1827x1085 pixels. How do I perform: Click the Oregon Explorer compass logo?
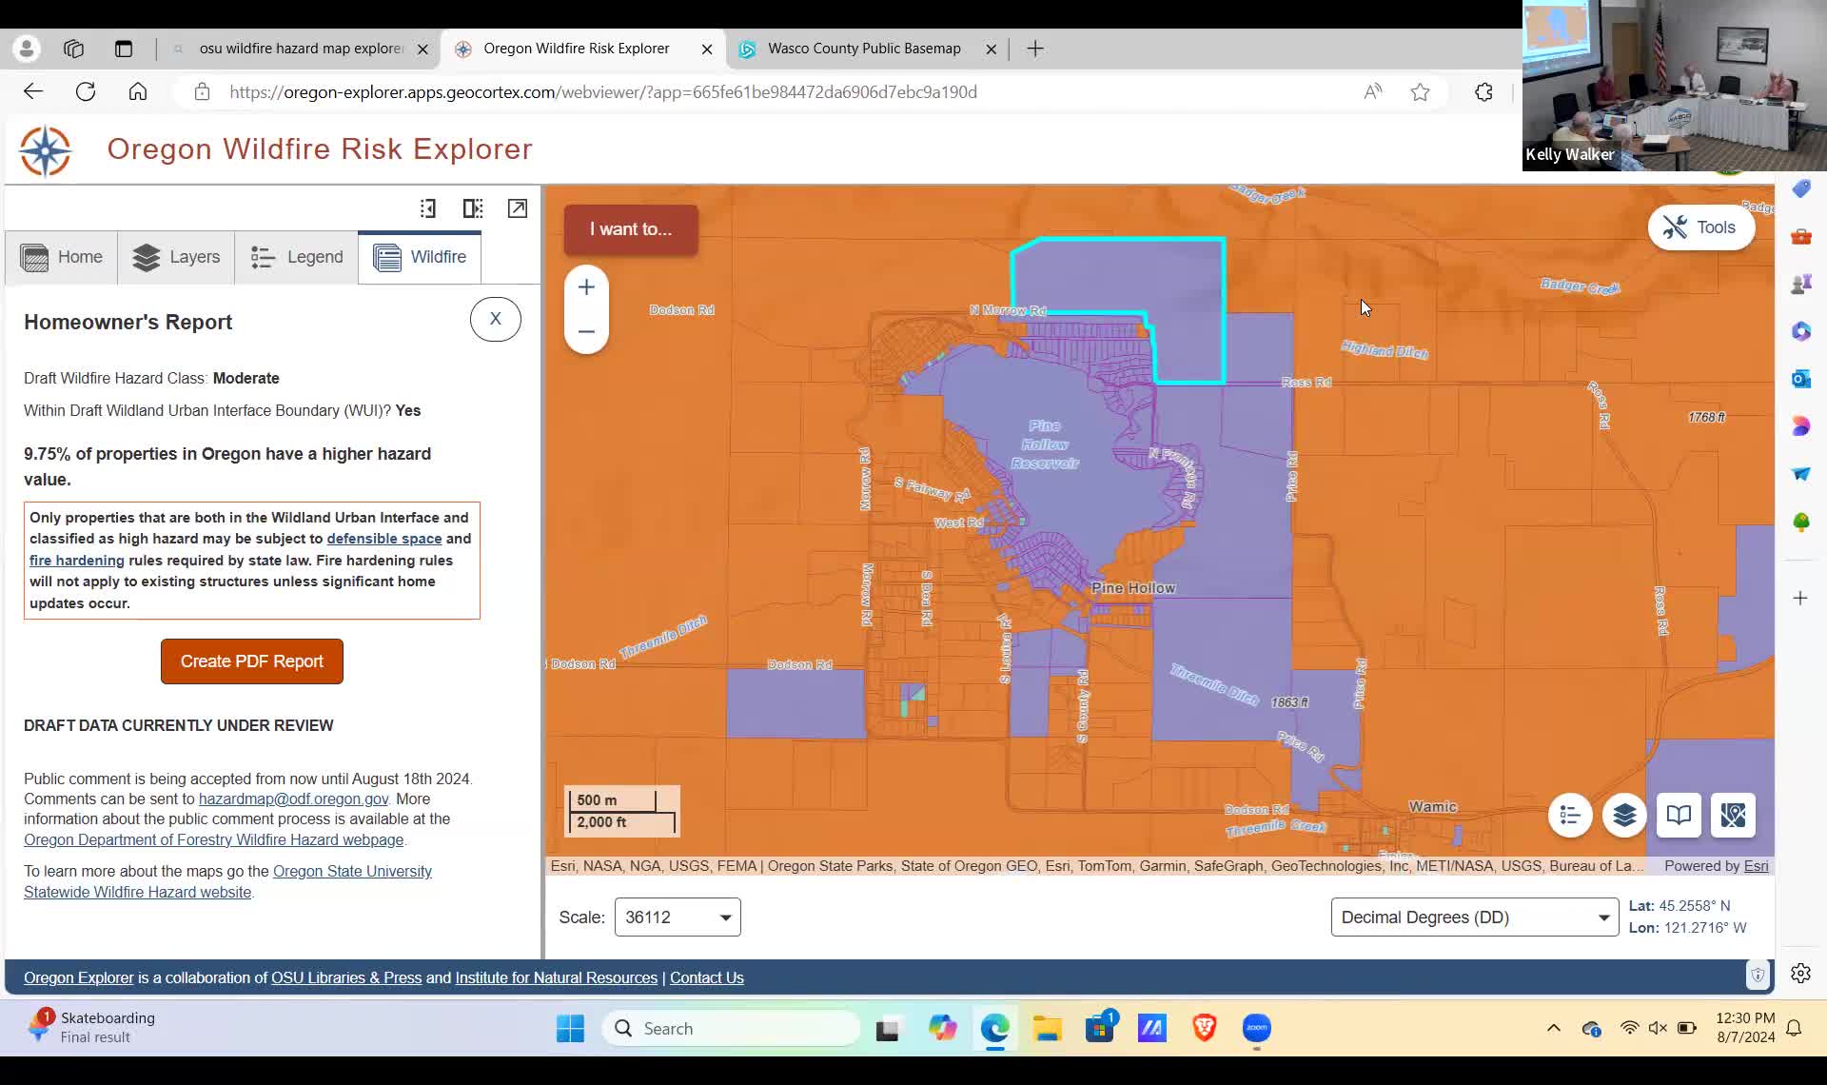click(x=46, y=150)
